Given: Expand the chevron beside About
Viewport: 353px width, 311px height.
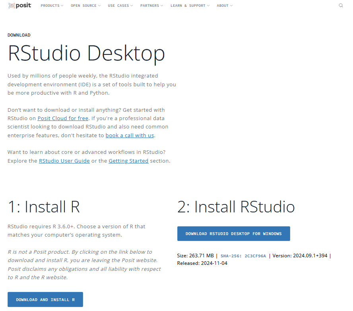Looking at the screenshot, I should [231, 6].
